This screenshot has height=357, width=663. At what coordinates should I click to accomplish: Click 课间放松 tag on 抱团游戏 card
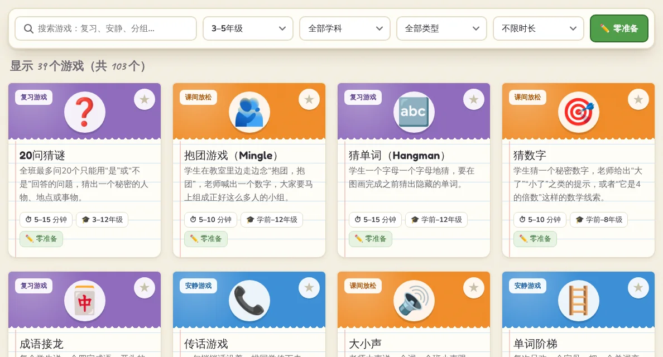[x=198, y=97]
